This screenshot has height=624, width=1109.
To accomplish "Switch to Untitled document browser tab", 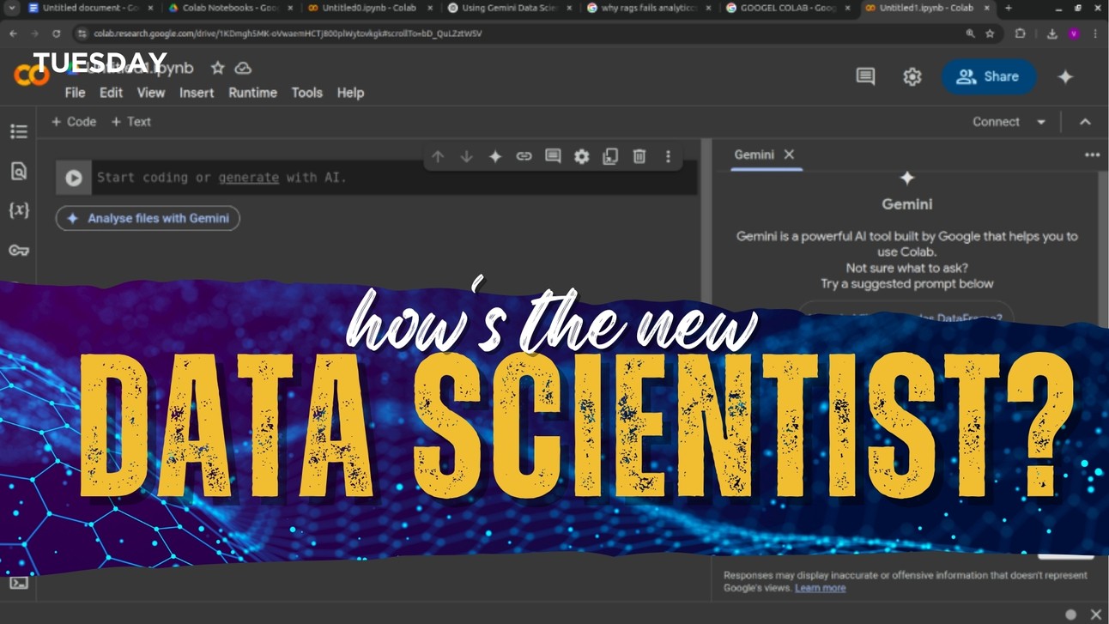I will click(x=90, y=8).
